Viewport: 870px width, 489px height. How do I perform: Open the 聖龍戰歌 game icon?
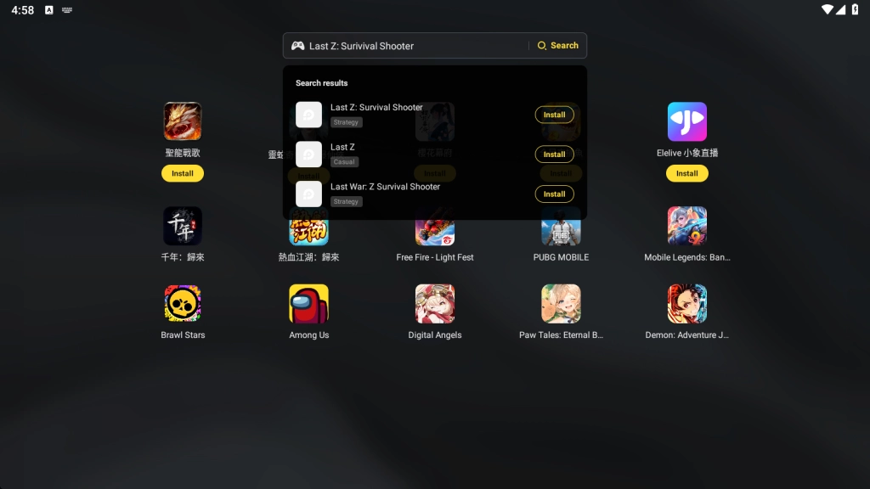[x=183, y=121]
